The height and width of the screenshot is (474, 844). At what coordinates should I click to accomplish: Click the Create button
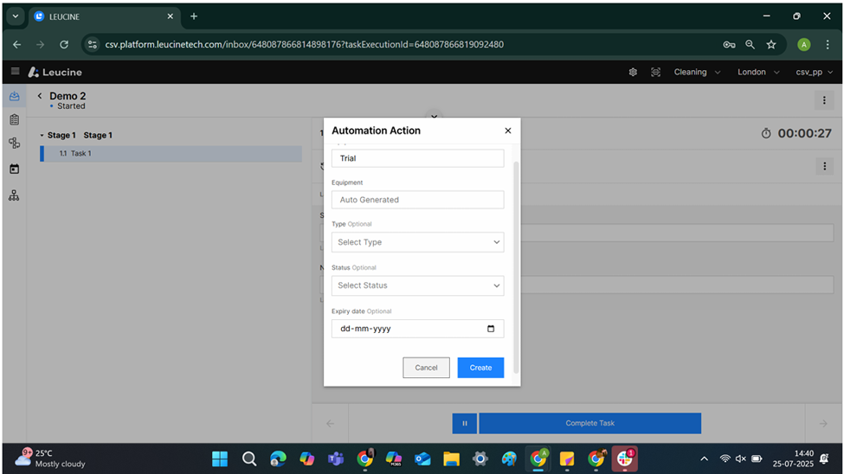point(480,368)
